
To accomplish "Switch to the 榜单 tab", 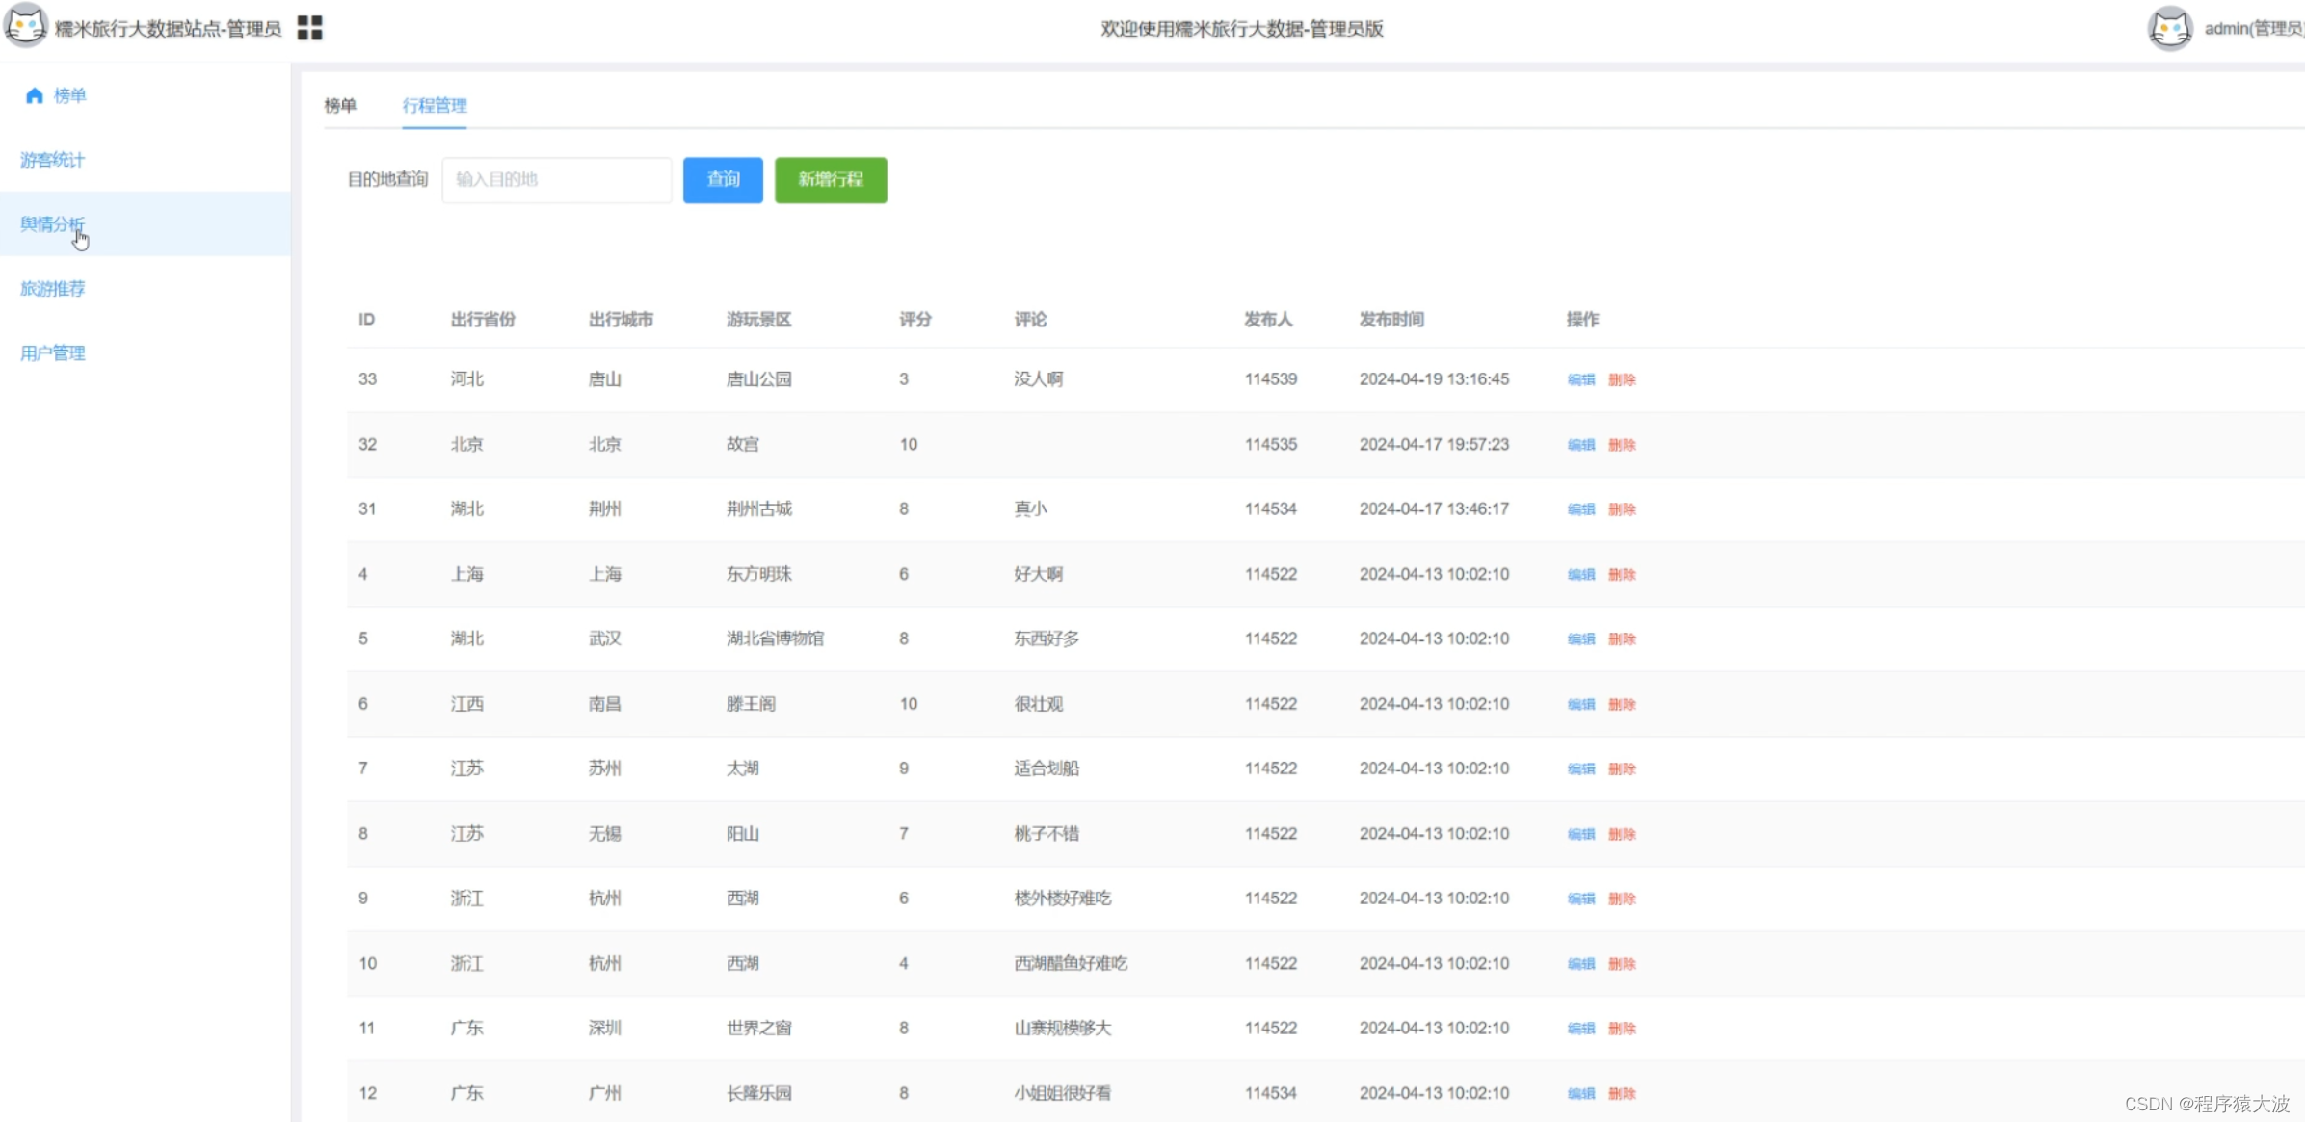I will [340, 105].
